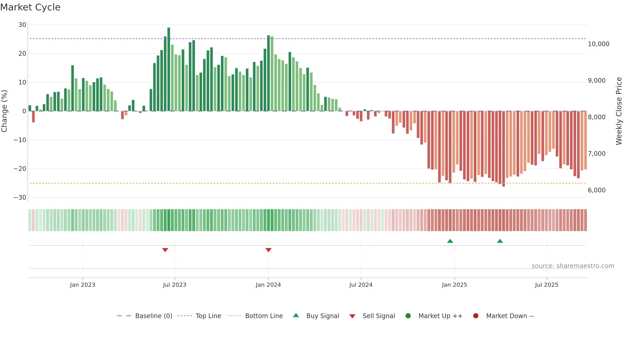
Task: Click the darkest green heat strip cell near Jan 2024
Action: [268, 220]
